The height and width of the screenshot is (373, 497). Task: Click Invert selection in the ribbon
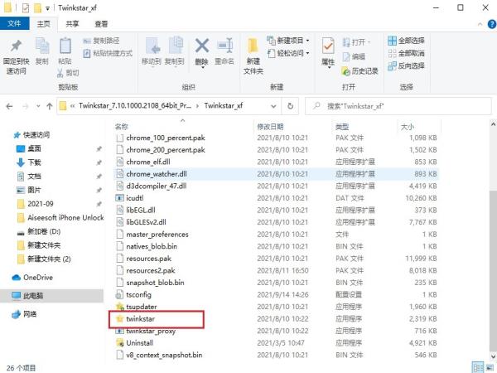pos(406,65)
